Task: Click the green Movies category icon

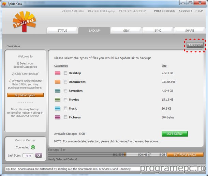Action: 57,100
